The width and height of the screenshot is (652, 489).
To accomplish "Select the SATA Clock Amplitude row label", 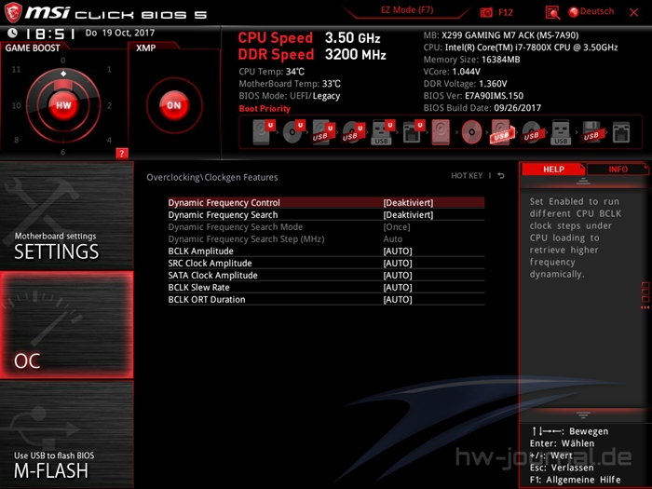I will point(213,276).
